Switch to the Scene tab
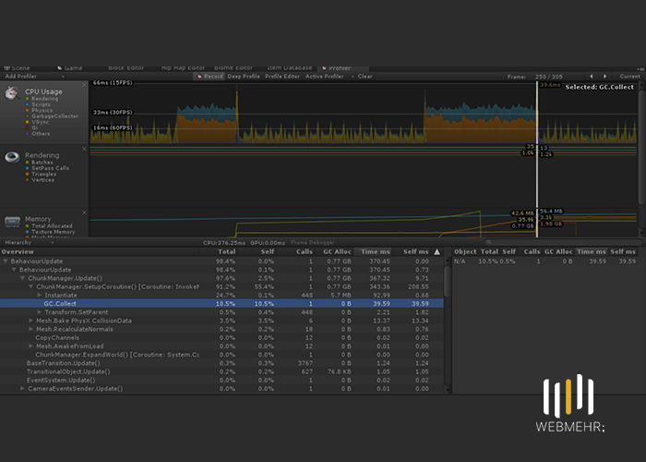The image size is (646, 462). 18,68
